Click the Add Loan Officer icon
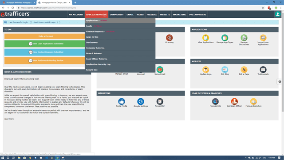 (x=234, y=101)
